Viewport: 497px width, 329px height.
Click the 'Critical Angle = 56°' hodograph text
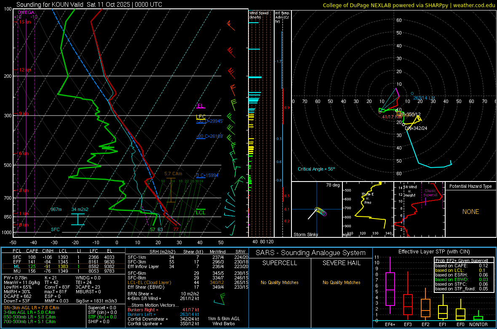(316, 169)
